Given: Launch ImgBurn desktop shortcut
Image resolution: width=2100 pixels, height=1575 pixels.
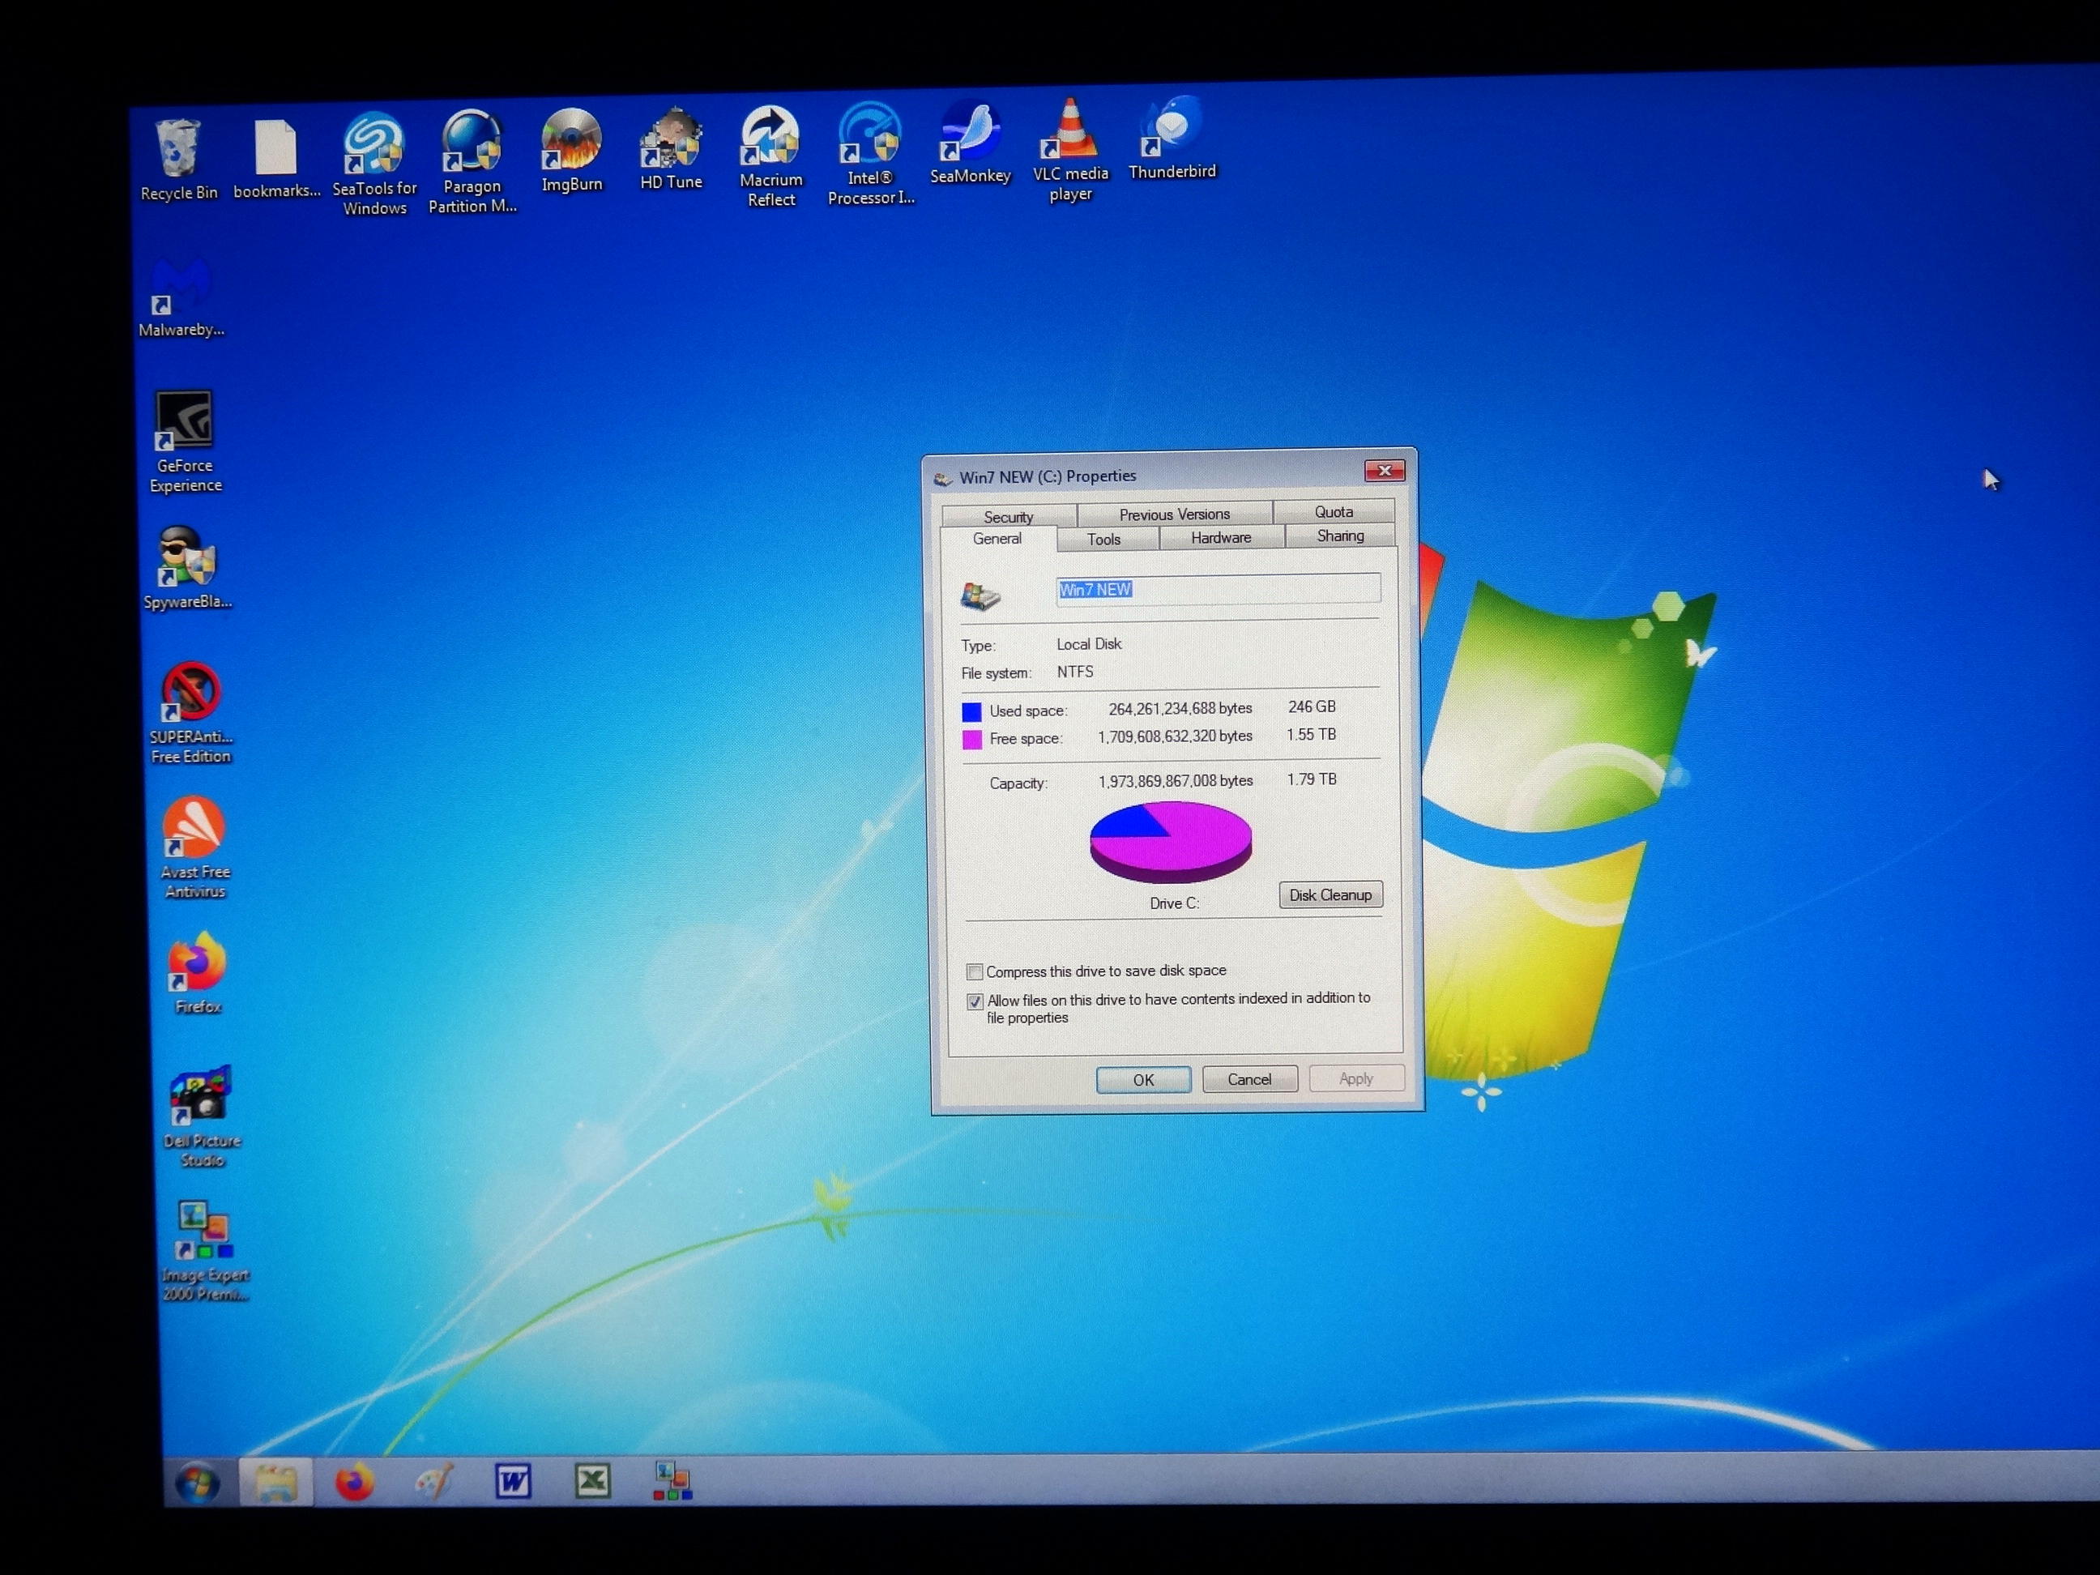Looking at the screenshot, I should [x=571, y=150].
